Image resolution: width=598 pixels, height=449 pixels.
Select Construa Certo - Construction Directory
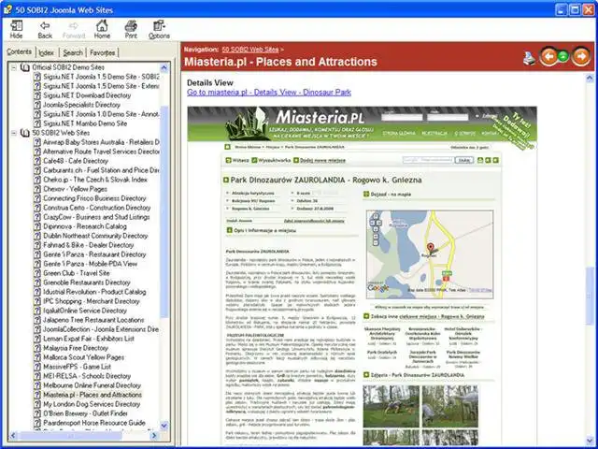pyautogui.click(x=97, y=208)
